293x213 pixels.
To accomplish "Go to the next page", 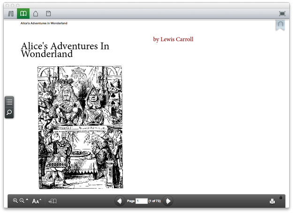I will coord(168,201).
